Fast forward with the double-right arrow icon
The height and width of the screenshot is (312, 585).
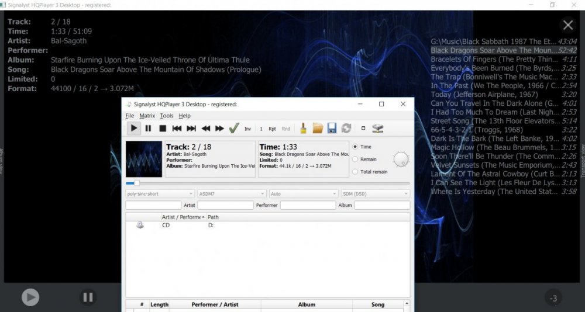click(220, 129)
